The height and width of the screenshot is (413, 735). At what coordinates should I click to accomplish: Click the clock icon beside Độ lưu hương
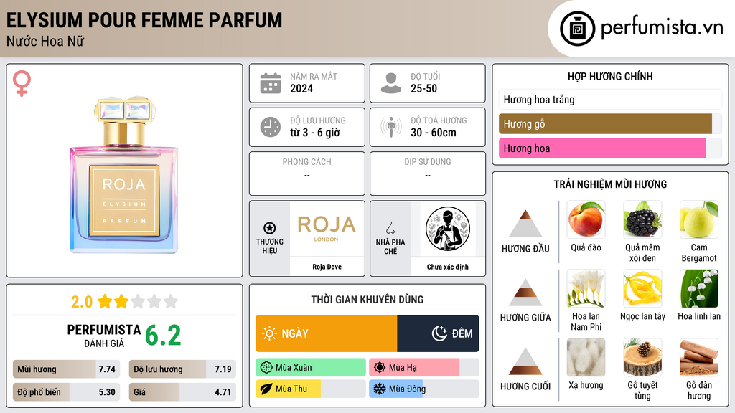271,127
